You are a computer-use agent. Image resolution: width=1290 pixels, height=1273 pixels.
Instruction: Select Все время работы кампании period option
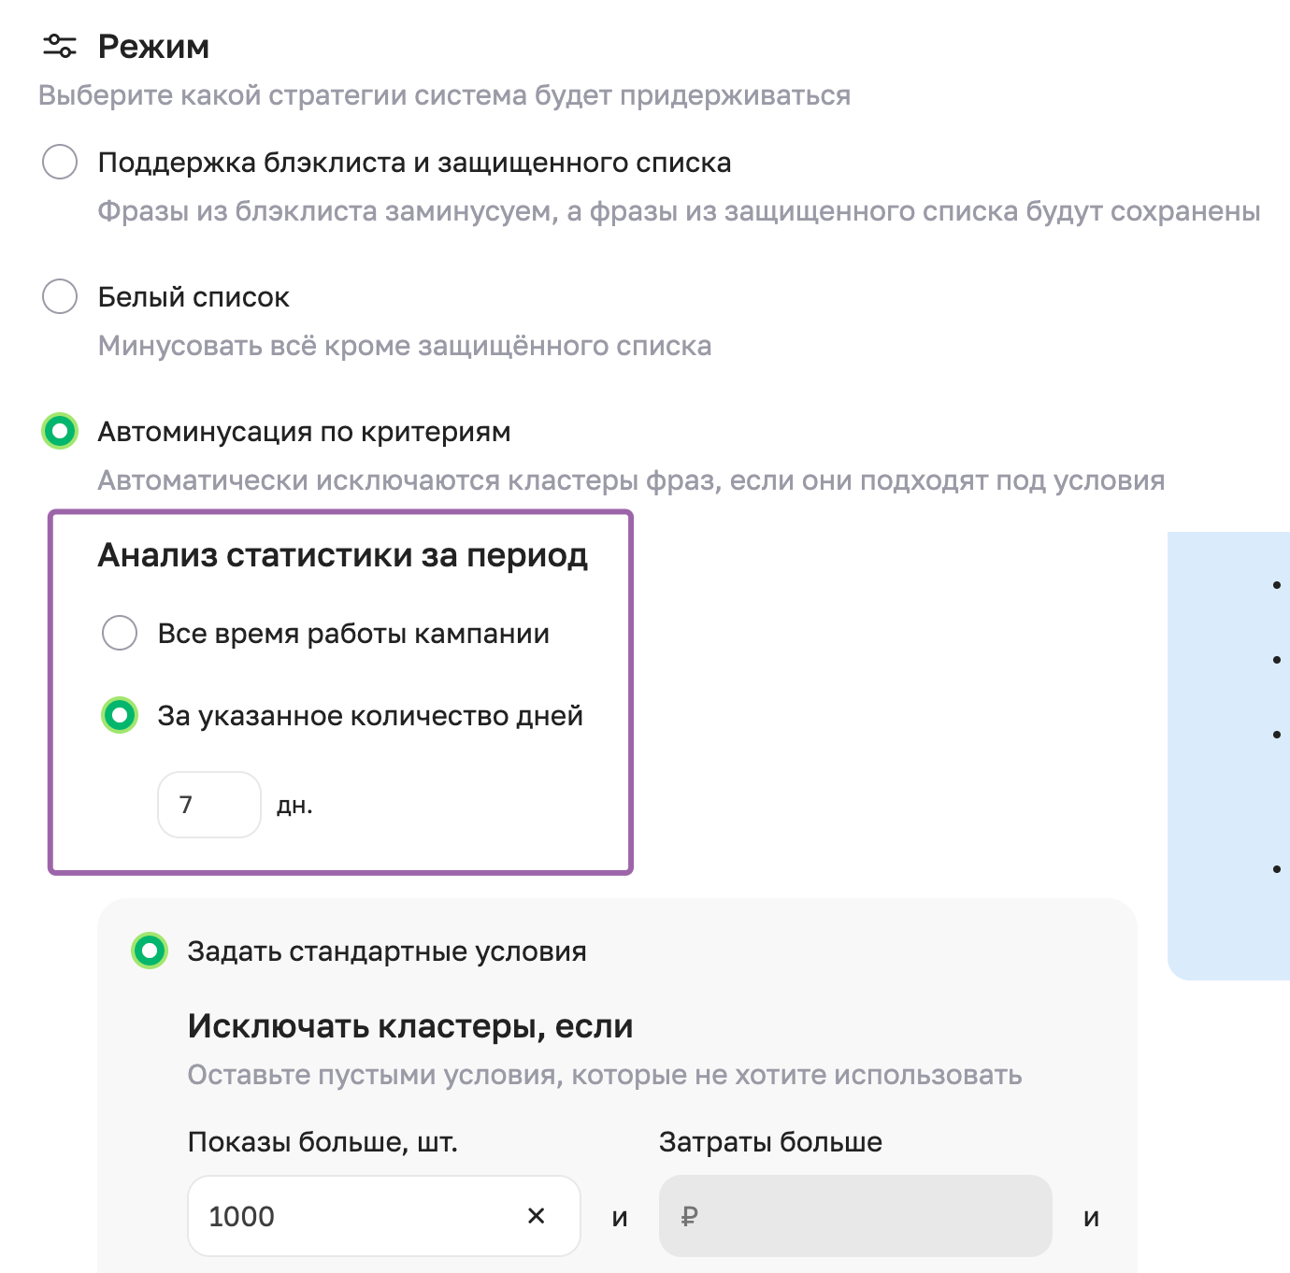click(x=119, y=633)
